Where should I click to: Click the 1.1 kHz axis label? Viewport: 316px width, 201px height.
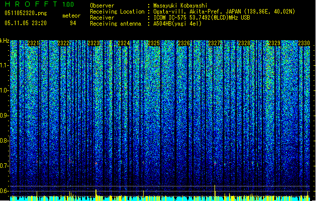click(x=5, y=65)
